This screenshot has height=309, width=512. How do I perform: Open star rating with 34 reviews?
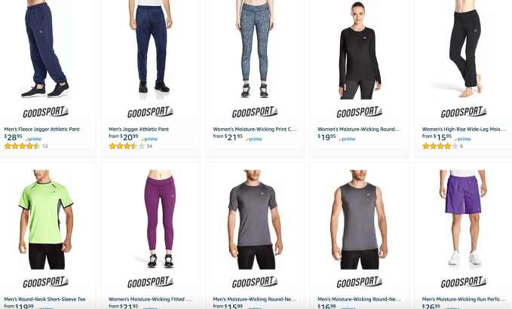[130, 146]
